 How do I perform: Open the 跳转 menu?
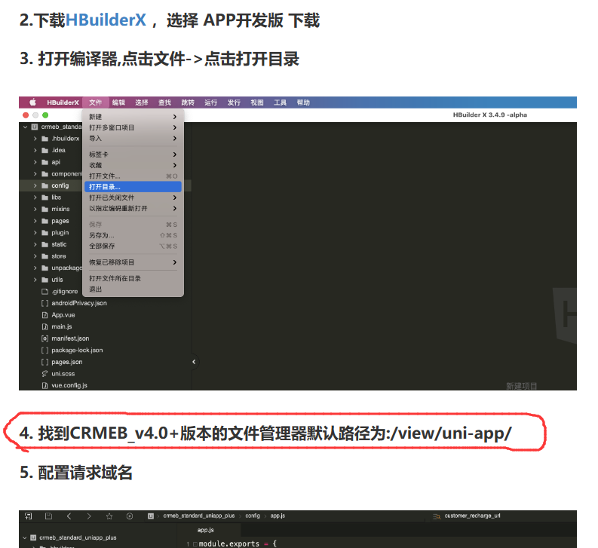click(188, 103)
